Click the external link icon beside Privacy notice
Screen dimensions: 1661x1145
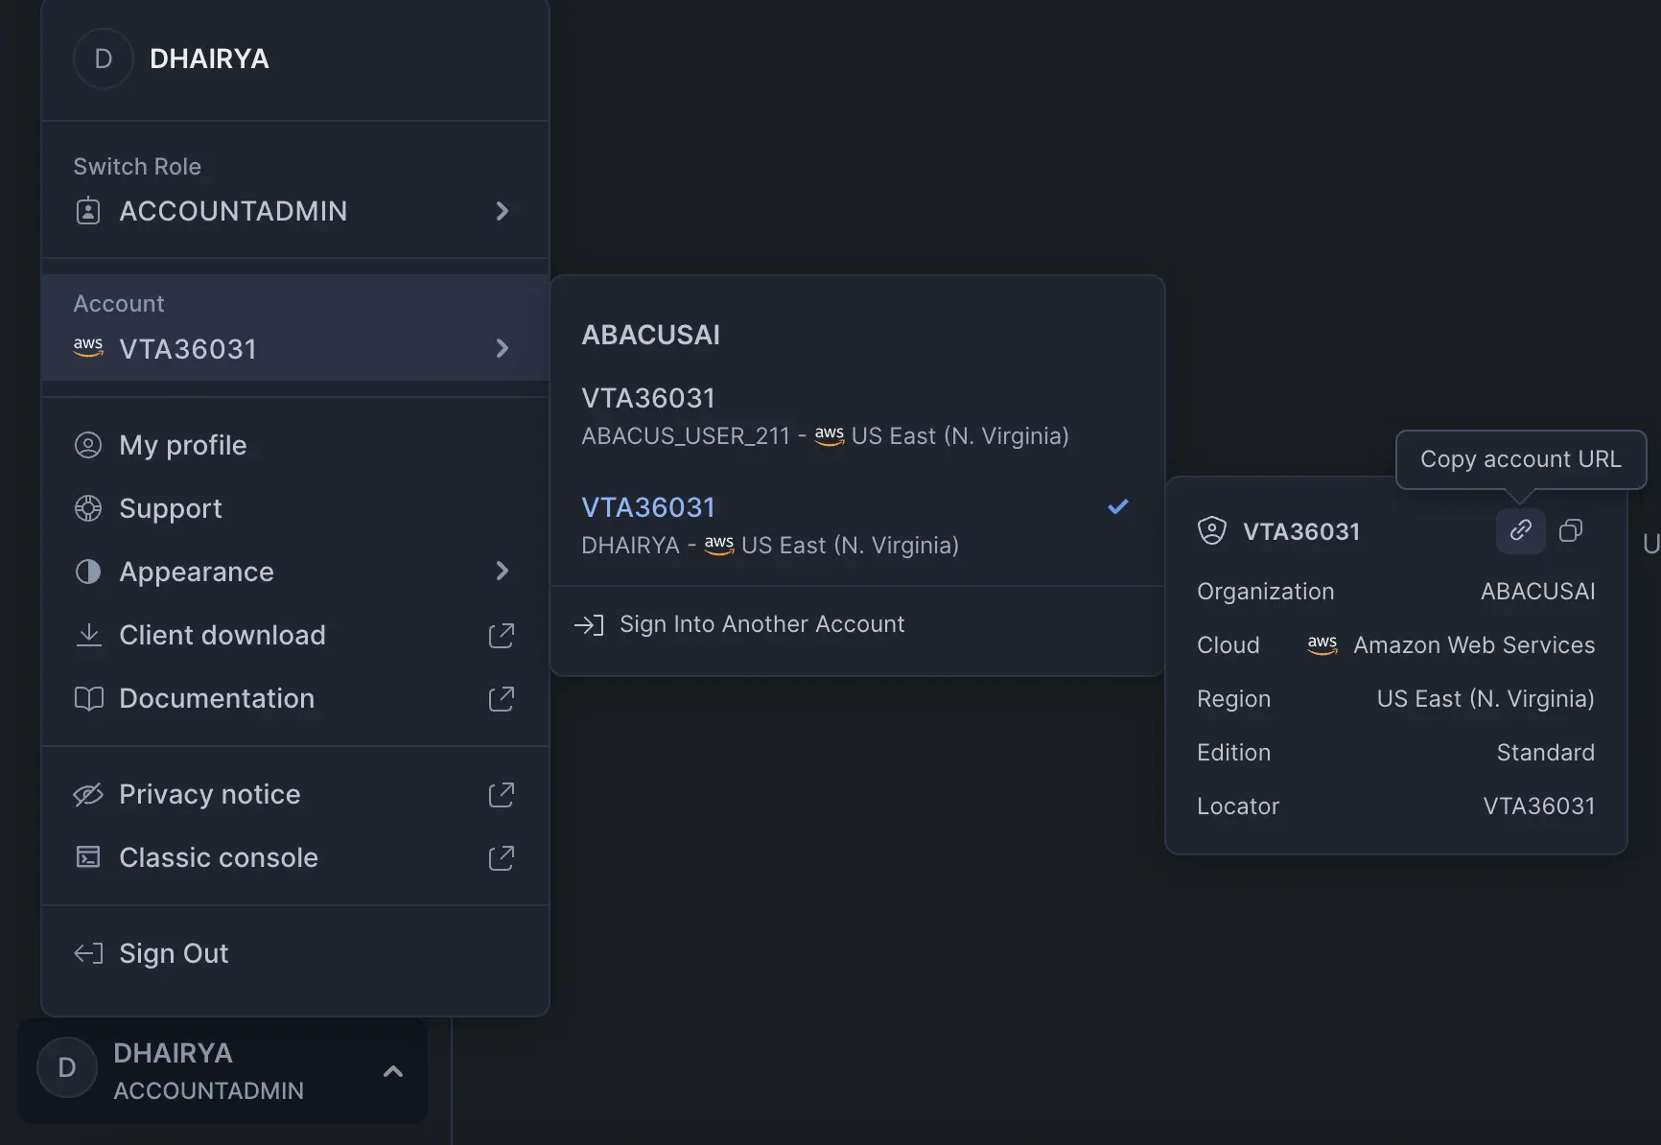click(501, 794)
